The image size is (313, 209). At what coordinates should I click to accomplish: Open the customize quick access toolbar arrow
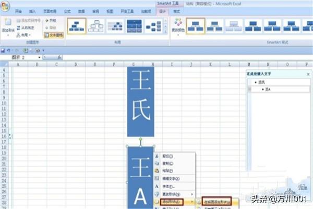coord(43,51)
